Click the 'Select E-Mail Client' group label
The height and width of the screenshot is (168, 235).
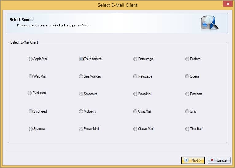click(x=24, y=42)
